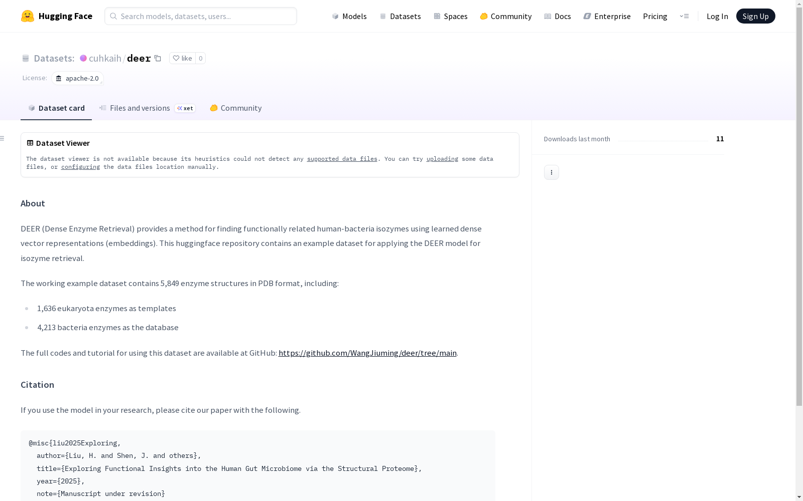Click the xet badge on Files tab
This screenshot has width=803, height=501.
tap(185, 108)
